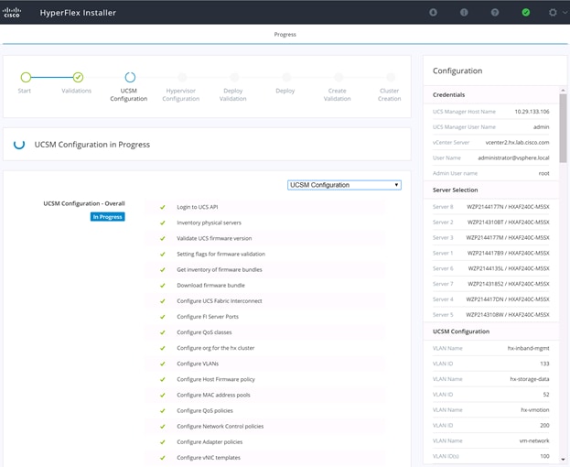The height and width of the screenshot is (467, 570).
Task: Click the hx-storage-data VLAN name
Action: [x=529, y=379]
